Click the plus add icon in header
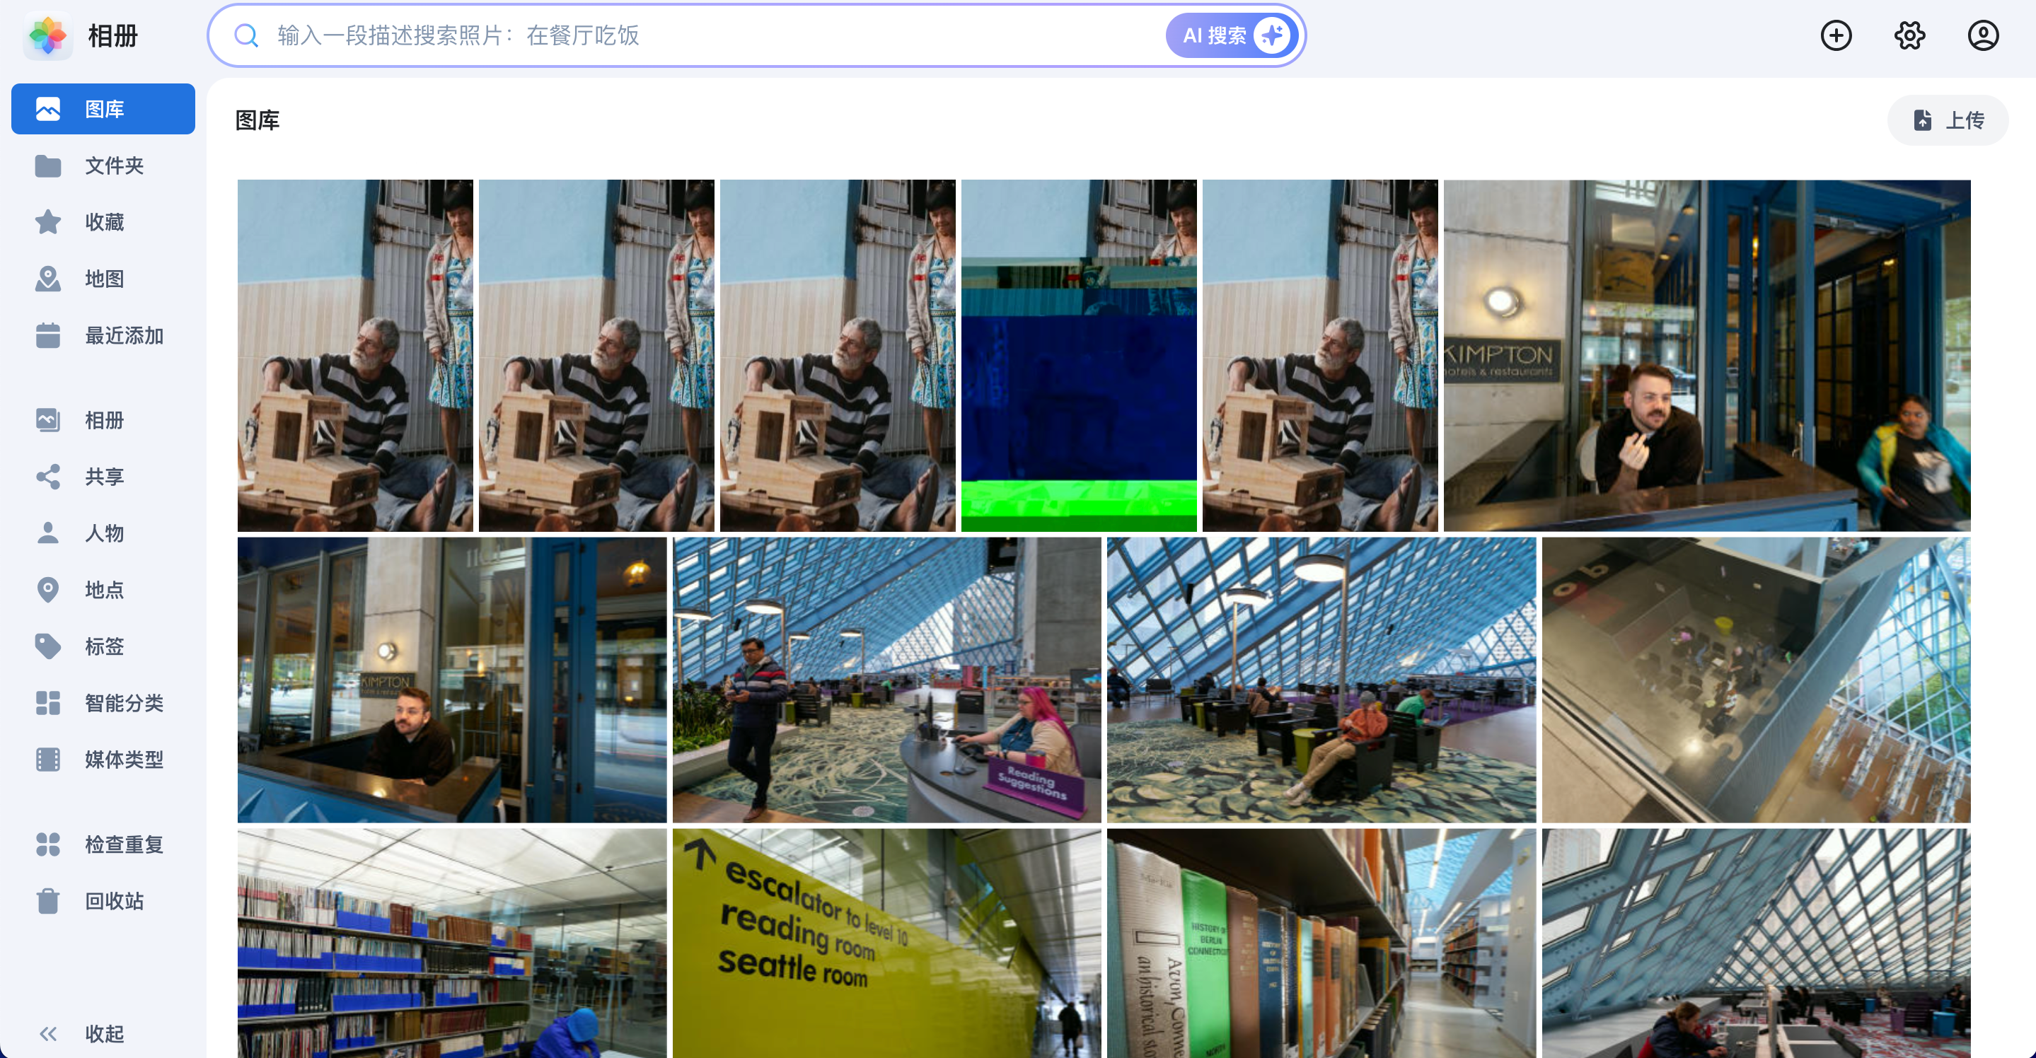2036x1058 pixels. pos(1835,35)
